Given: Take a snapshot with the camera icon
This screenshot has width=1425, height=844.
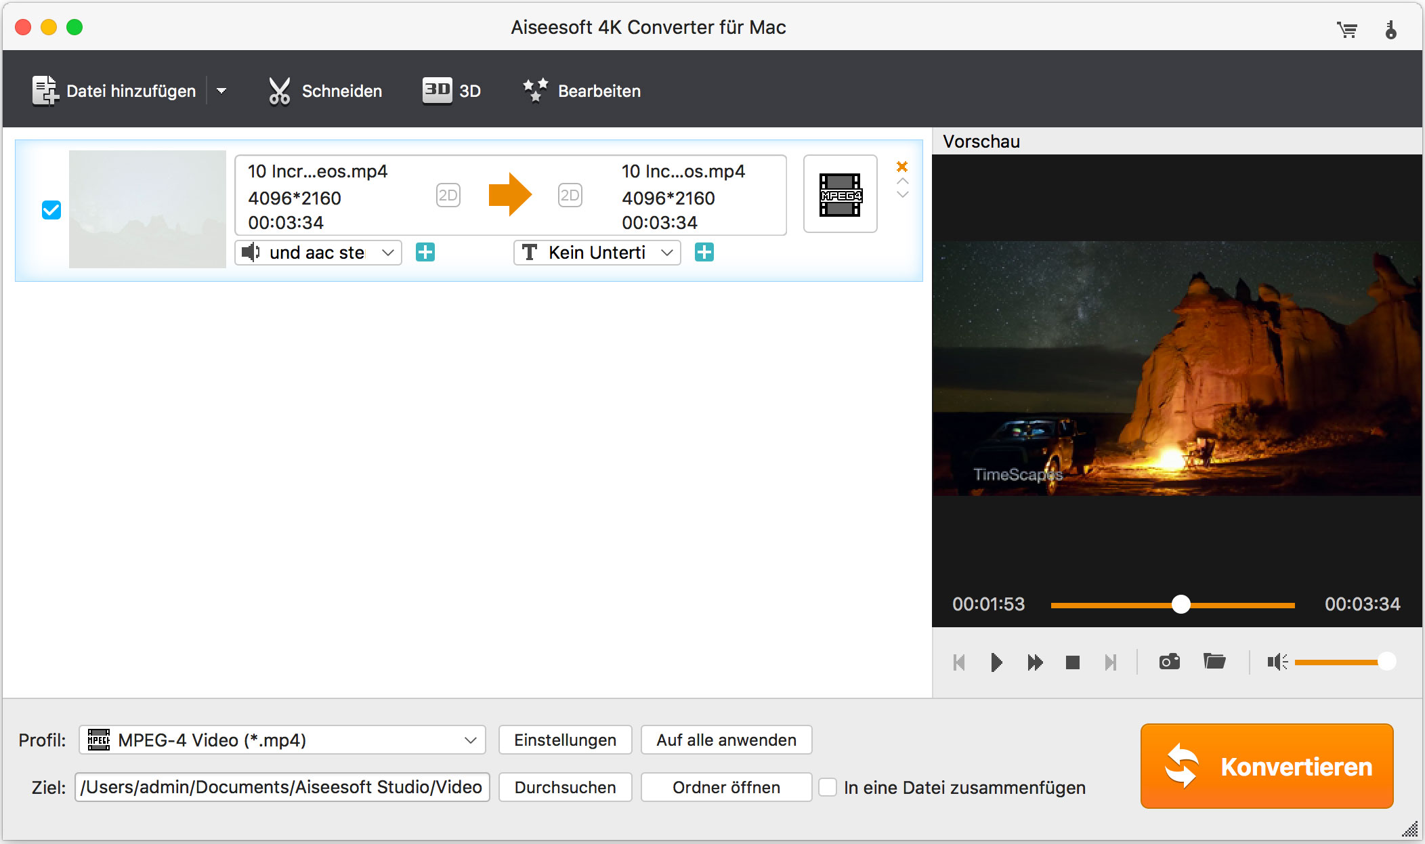Looking at the screenshot, I should point(1169,661).
